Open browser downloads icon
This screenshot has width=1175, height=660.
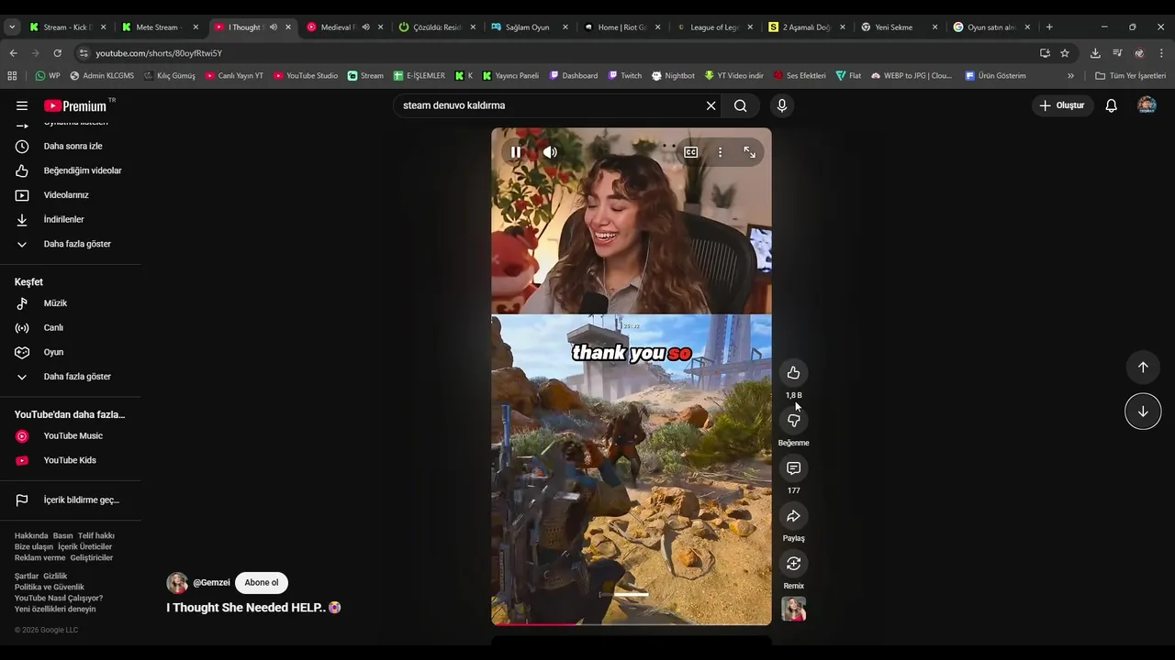pyautogui.click(x=1095, y=53)
